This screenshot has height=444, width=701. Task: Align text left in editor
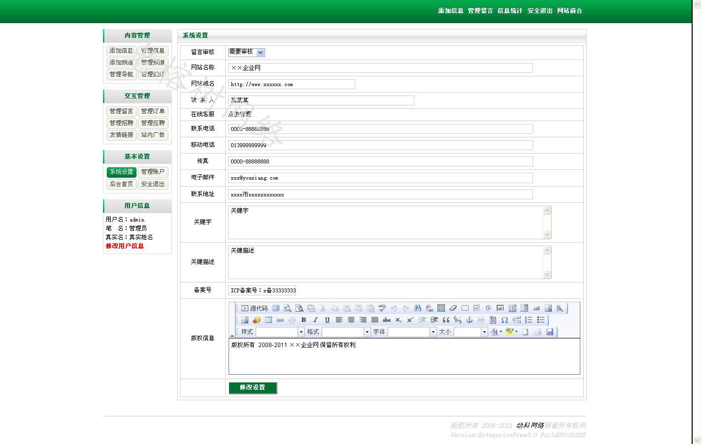pyautogui.click(x=339, y=320)
